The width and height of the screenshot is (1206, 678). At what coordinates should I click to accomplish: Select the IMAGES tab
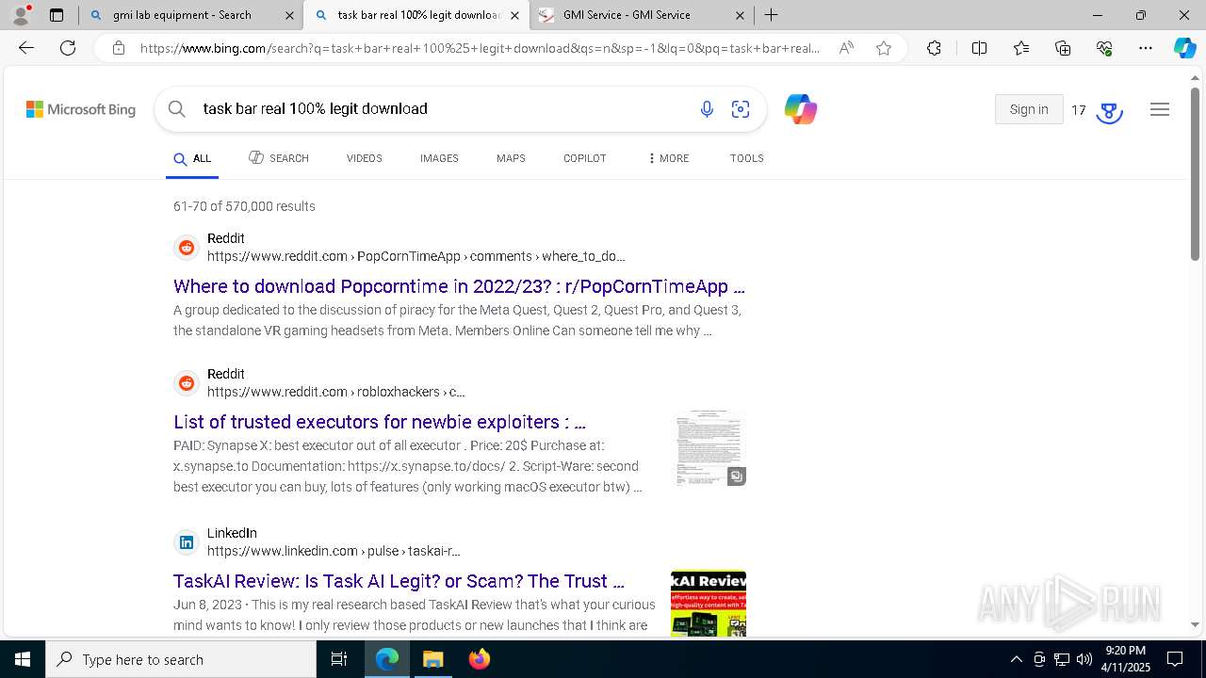[x=439, y=158]
